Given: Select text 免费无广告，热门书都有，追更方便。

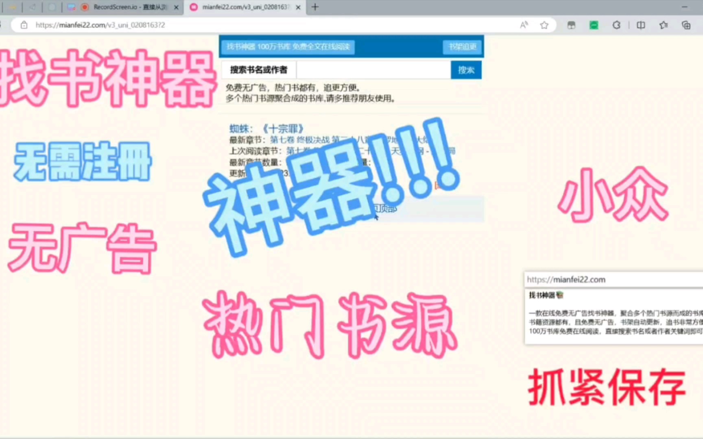Looking at the screenshot, I should click(293, 87).
